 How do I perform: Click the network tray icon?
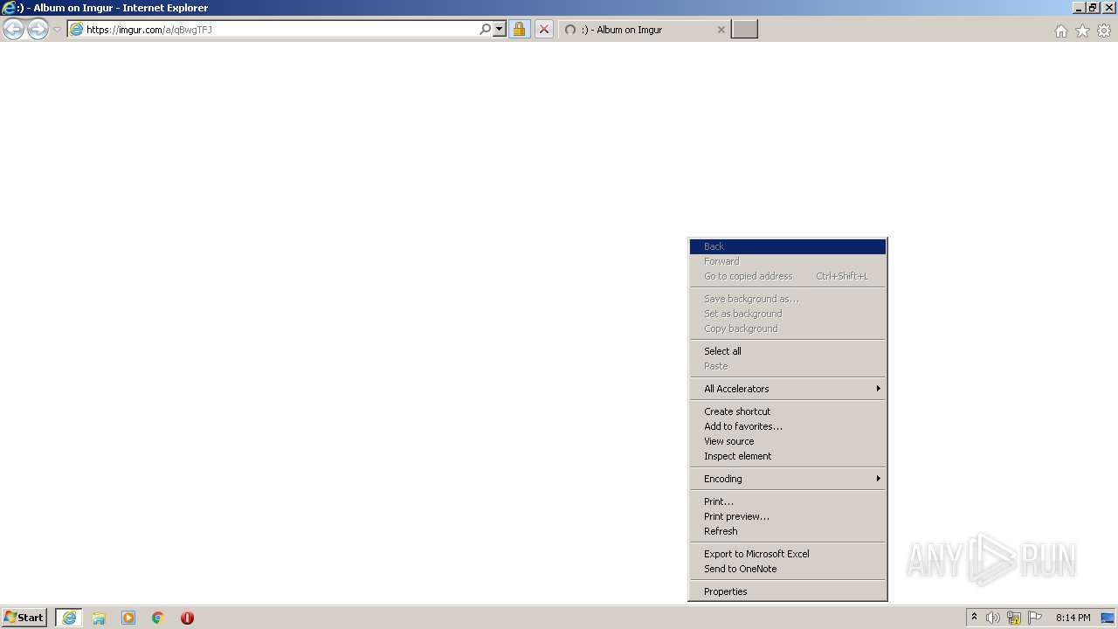pyautogui.click(x=1014, y=618)
